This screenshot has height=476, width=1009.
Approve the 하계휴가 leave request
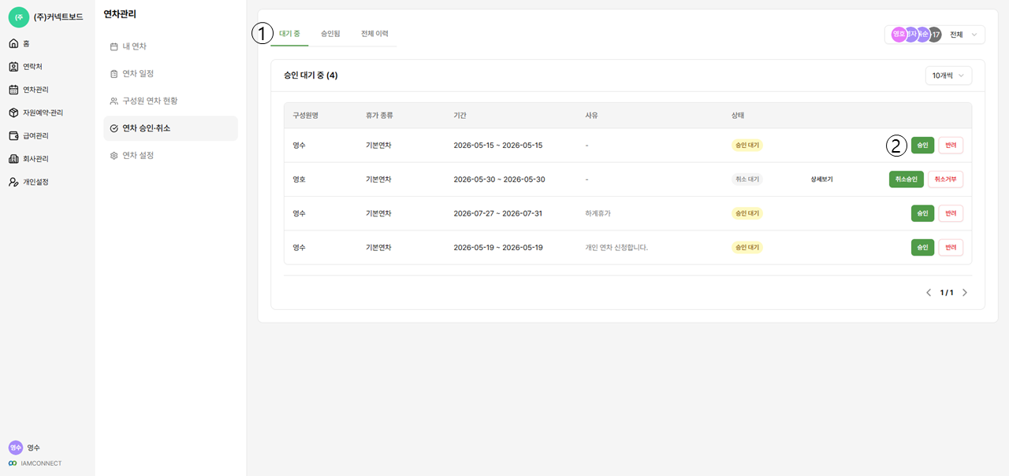(x=922, y=213)
